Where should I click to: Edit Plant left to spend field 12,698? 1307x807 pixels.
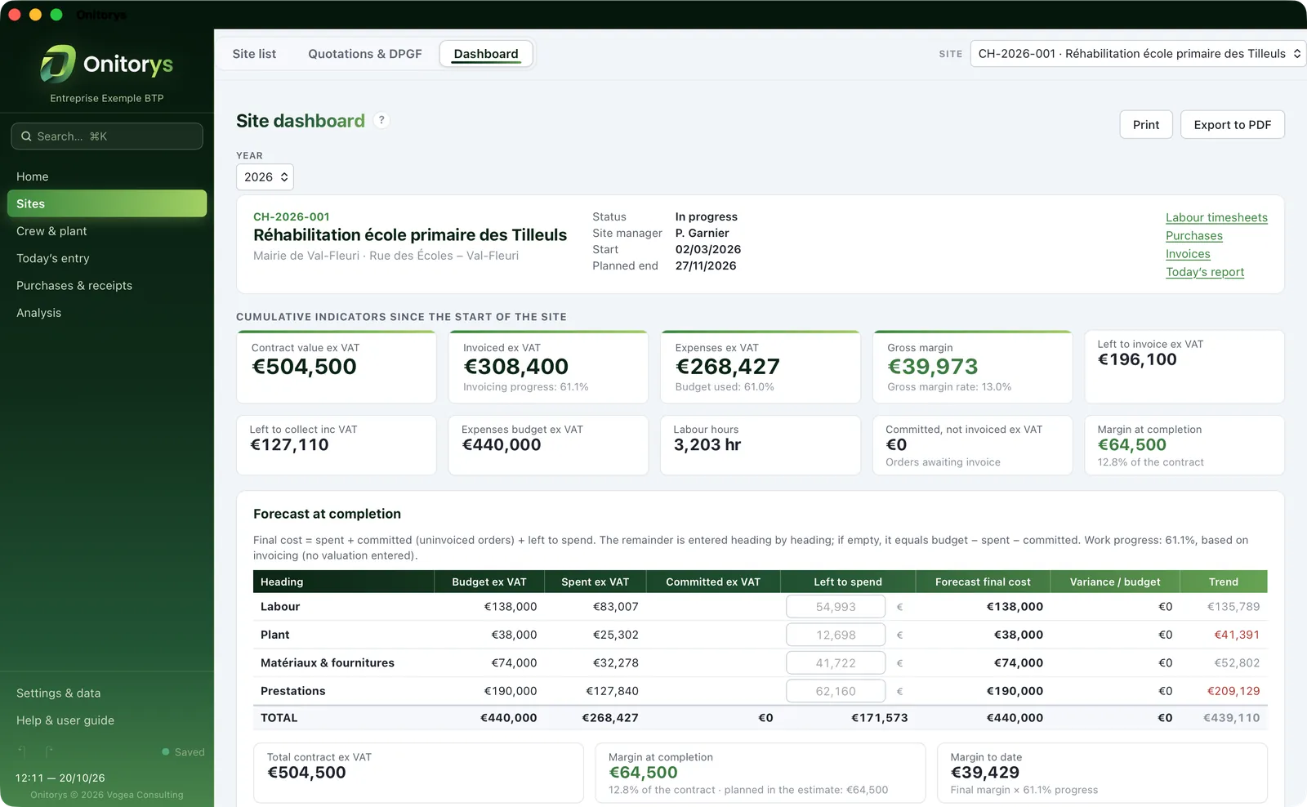[836, 635]
